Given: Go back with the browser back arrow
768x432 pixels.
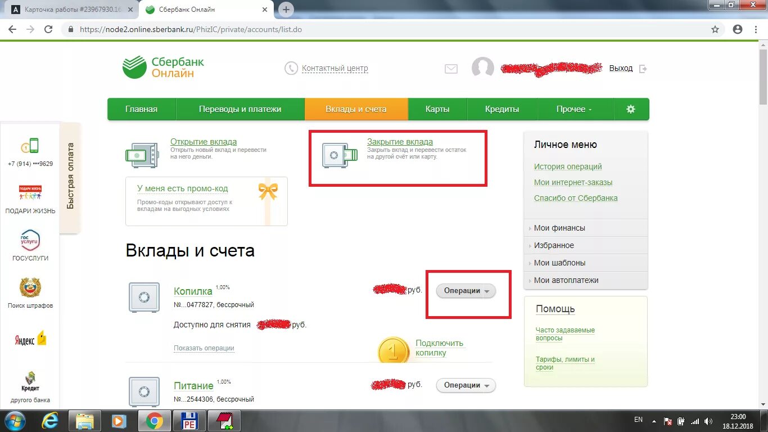Looking at the screenshot, I should (12, 29).
